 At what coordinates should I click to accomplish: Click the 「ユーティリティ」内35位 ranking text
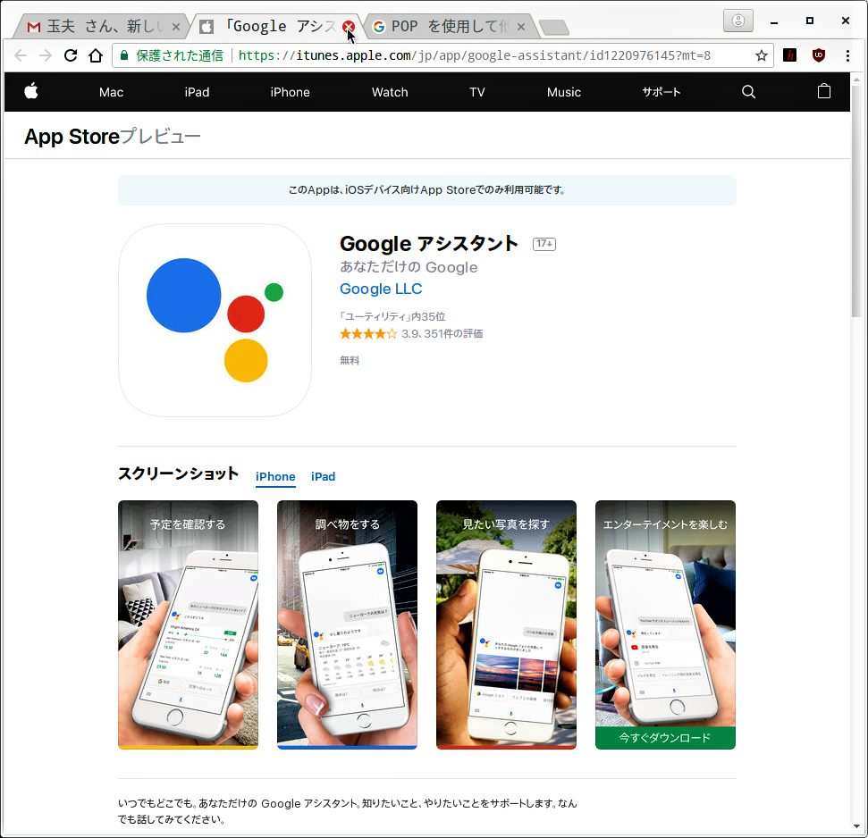pos(392,316)
